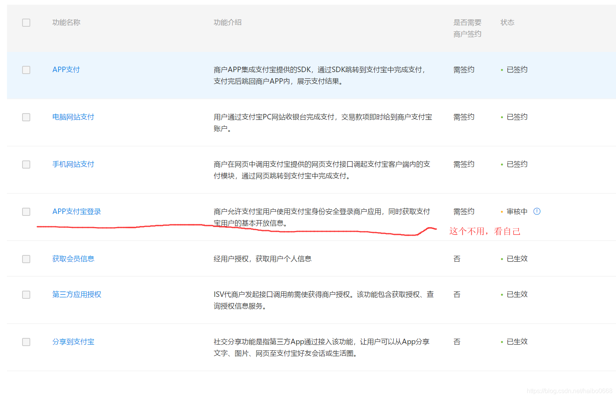The width and height of the screenshot is (616, 398).
Task: Click the 电脑网站支付 PC网站收银台 description
Action: (323, 122)
